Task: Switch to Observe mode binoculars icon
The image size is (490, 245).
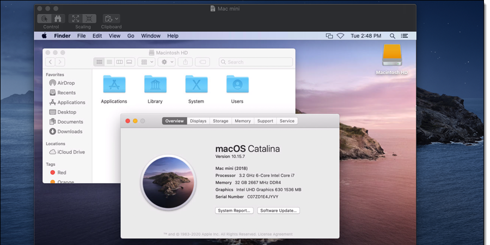Action: pyautogui.click(x=58, y=18)
